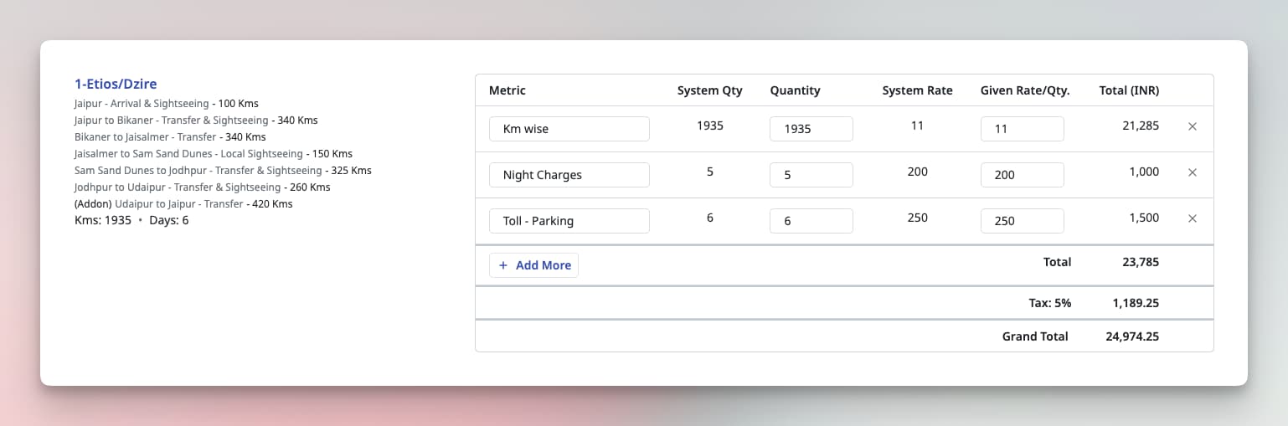Image resolution: width=1288 pixels, height=426 pixels.
Task: Select the Tax: 5% label
Action: point(1049,303)
